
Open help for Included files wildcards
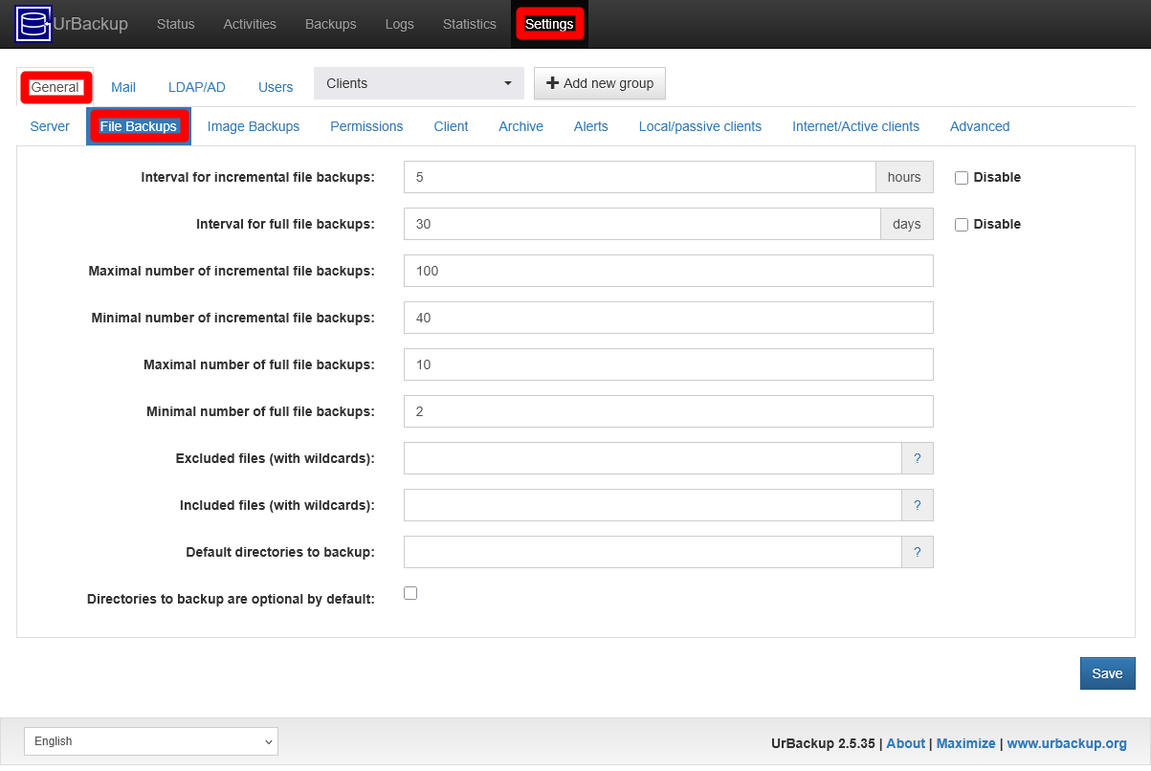coord(917,505)
